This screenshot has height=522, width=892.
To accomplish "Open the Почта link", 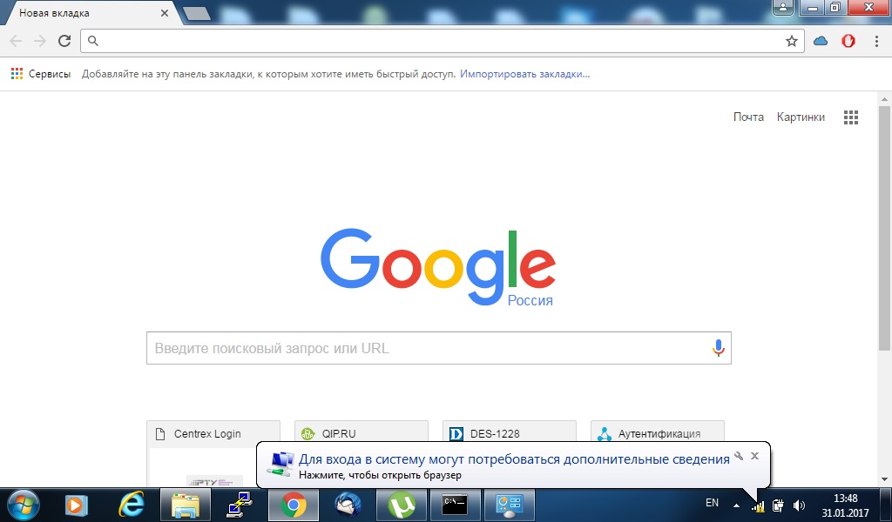I will pyautogui.click(x=748, y=117).
